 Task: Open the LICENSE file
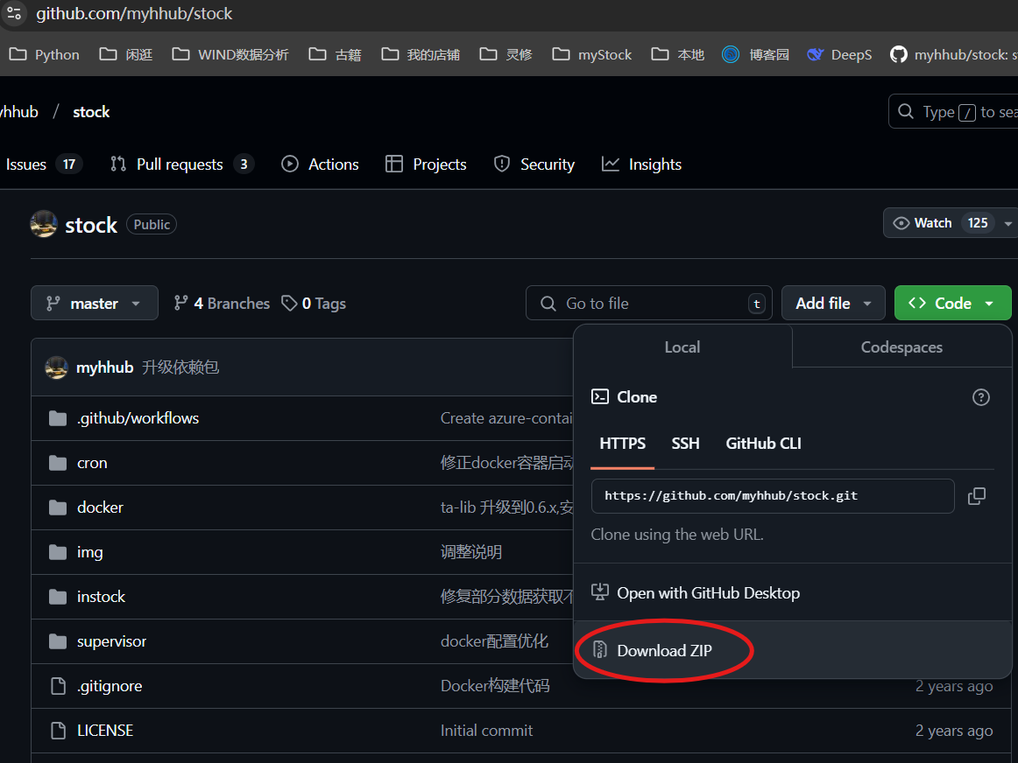tap(104, 731)
